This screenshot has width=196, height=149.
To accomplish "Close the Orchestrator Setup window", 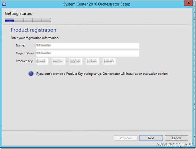I will click(189, 3).
